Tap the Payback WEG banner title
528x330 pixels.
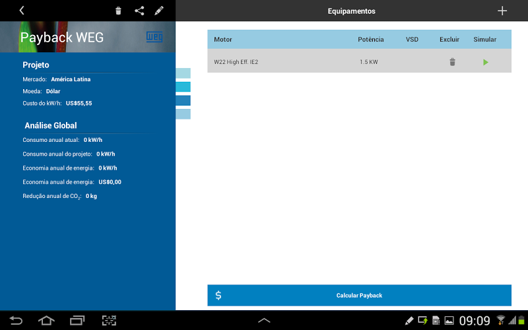click(62, 38)
